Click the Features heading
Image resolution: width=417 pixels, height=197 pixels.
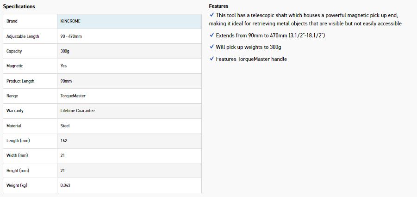coord(218,6)
